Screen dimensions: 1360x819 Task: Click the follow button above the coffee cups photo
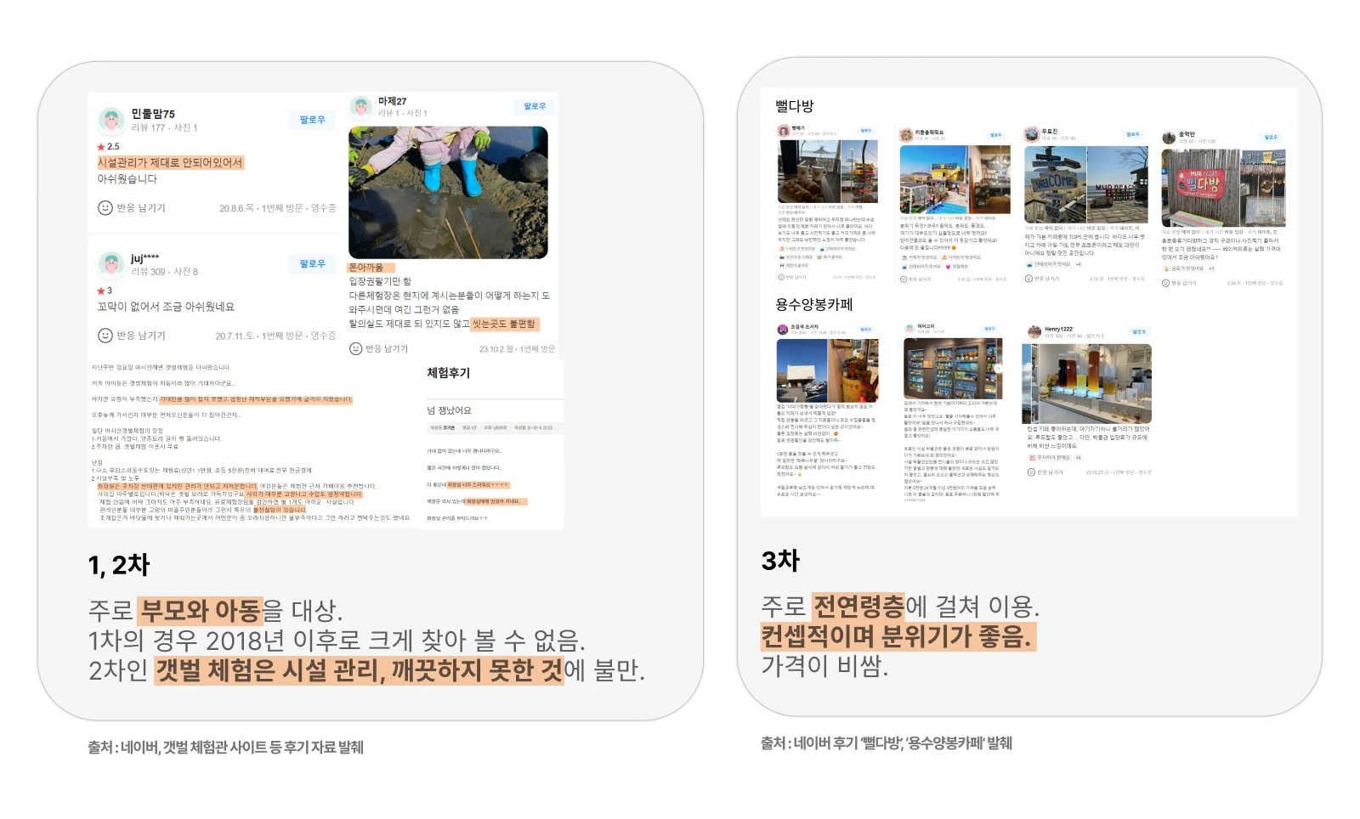865,131
